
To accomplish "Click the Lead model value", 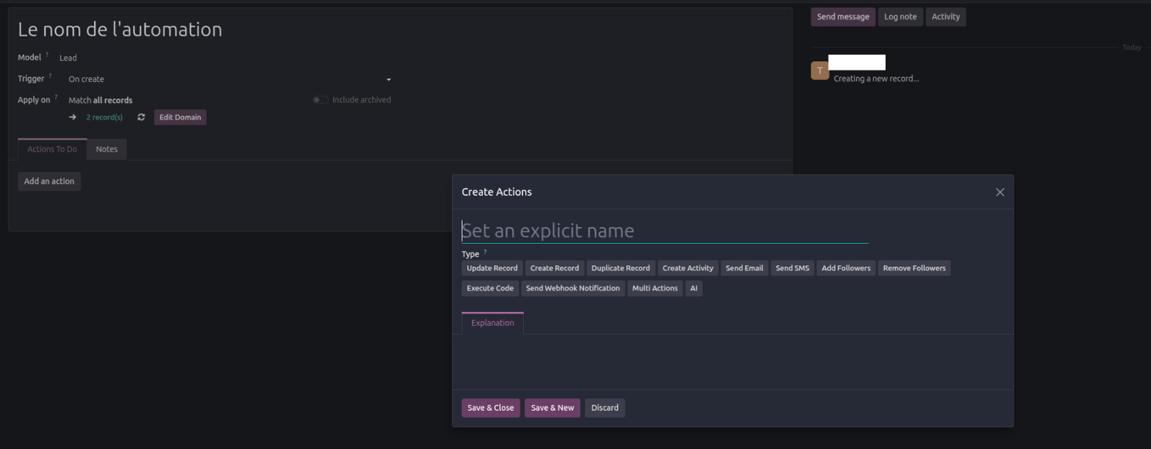I will [68, 58].
